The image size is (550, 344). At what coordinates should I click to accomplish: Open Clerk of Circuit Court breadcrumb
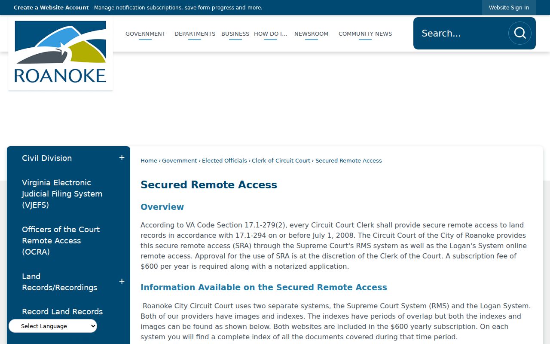pyautogui.click(x=281, y=161)
